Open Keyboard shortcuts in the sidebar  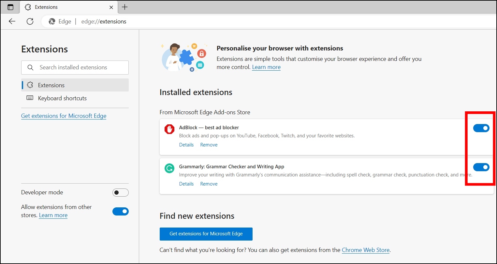click(75, 98)
